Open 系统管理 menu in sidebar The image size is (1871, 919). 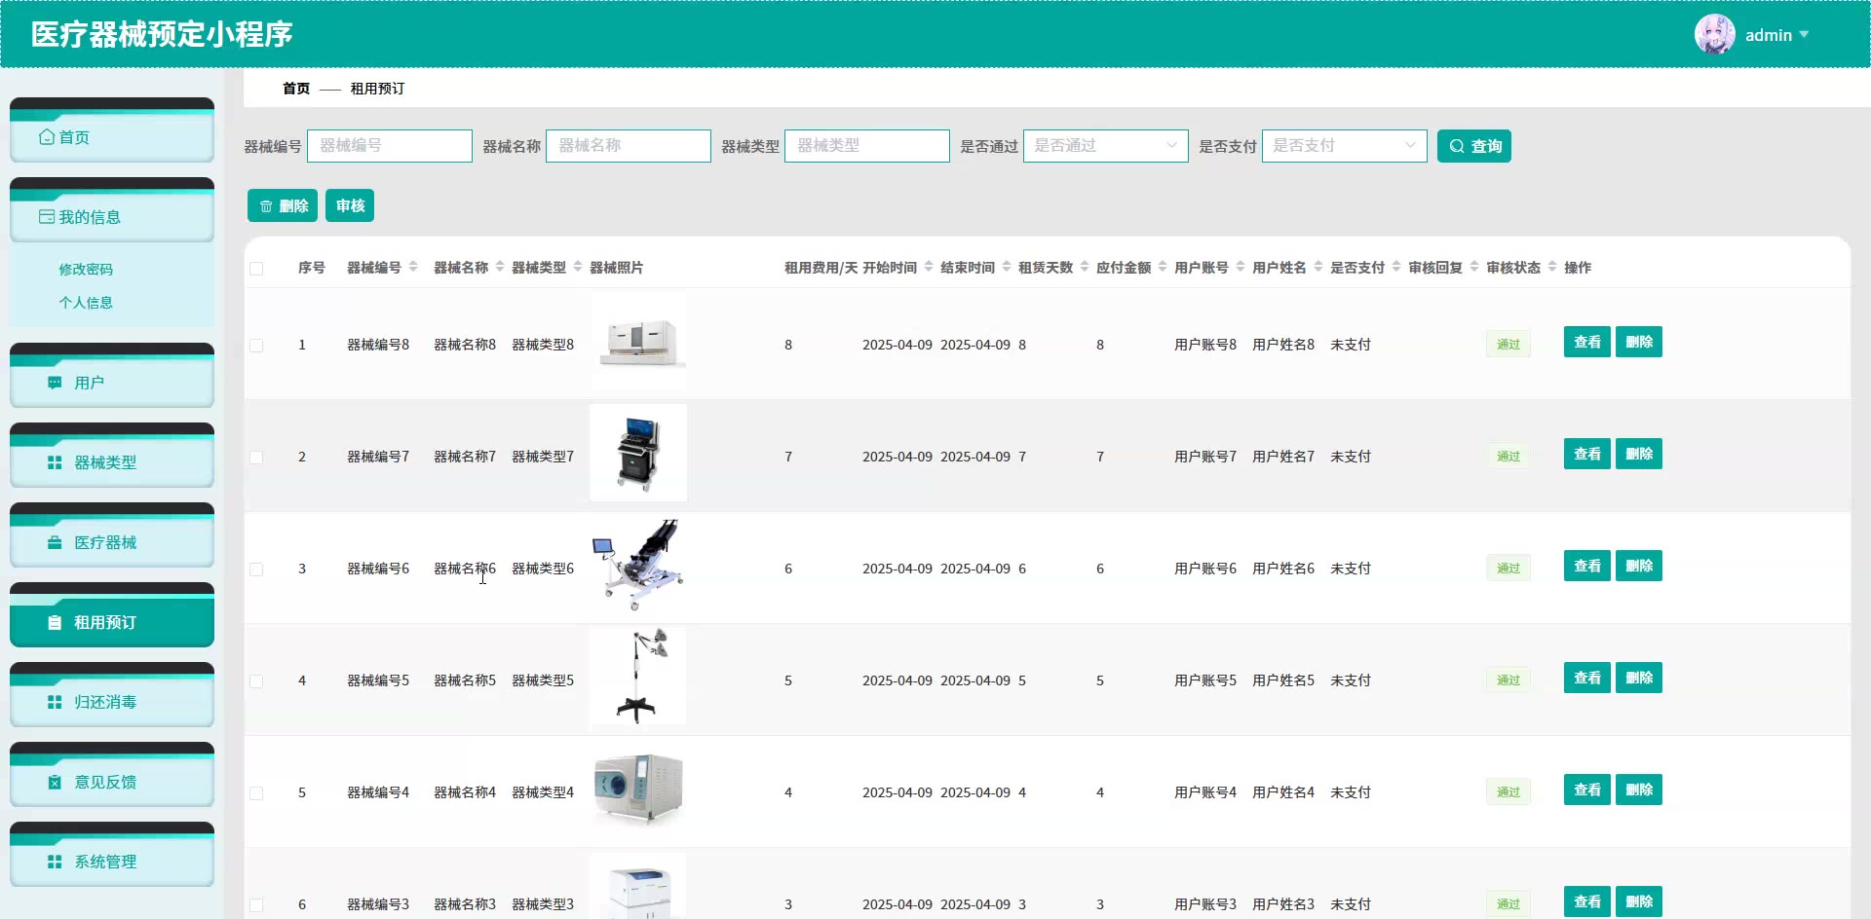[105, 862]
